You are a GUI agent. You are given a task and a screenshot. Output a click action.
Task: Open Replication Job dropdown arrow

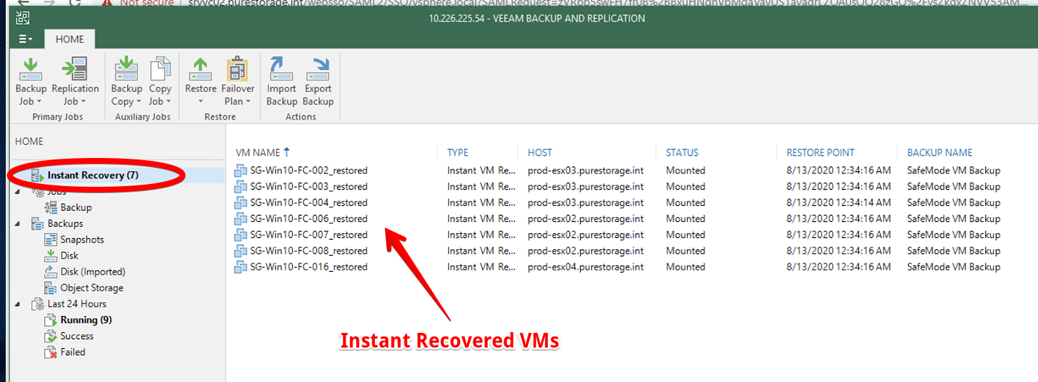pos(84,103)
